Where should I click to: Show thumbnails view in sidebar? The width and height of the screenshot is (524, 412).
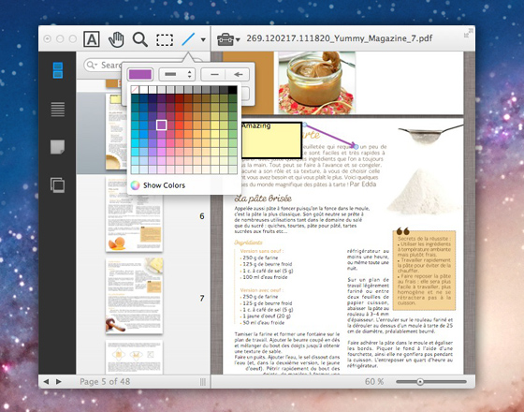(58, 70)
